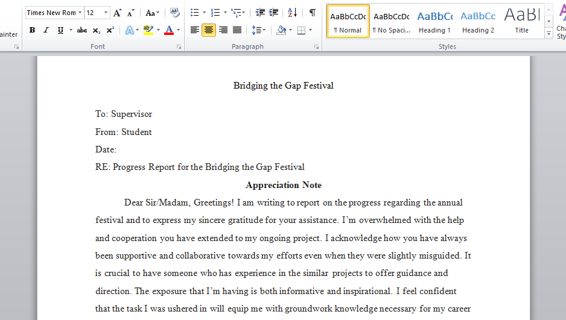Click the 'Bridging the Gap Festival' title

(x=284, y=86)
